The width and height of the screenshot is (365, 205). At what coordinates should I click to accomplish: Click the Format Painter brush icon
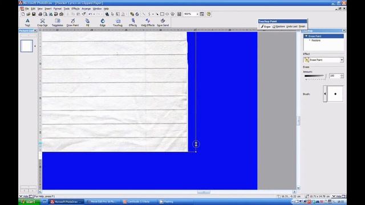(84, 14)
